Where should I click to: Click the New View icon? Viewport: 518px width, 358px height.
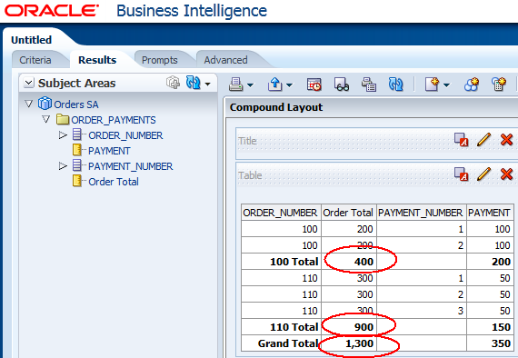[x=432, y=85]
